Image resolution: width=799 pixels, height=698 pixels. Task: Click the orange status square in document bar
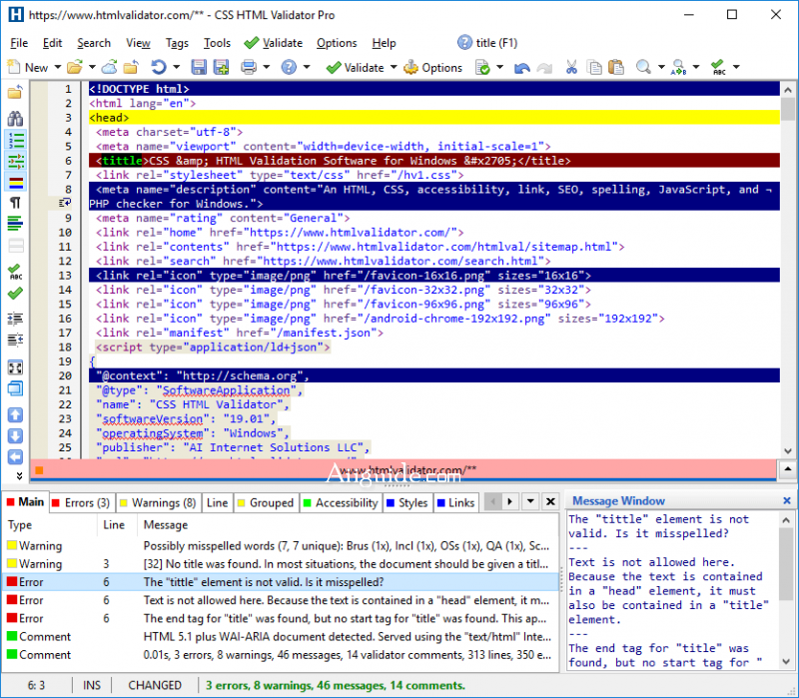39,470
